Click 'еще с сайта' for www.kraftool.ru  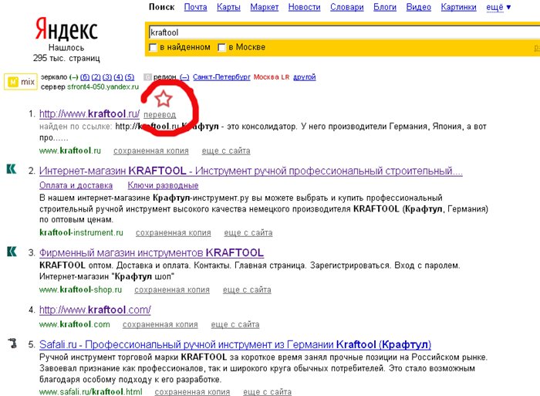pyautogui.click(x=226, y=151)
